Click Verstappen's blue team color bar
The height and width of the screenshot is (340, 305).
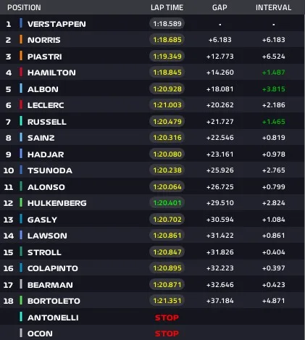pos(21,23)
